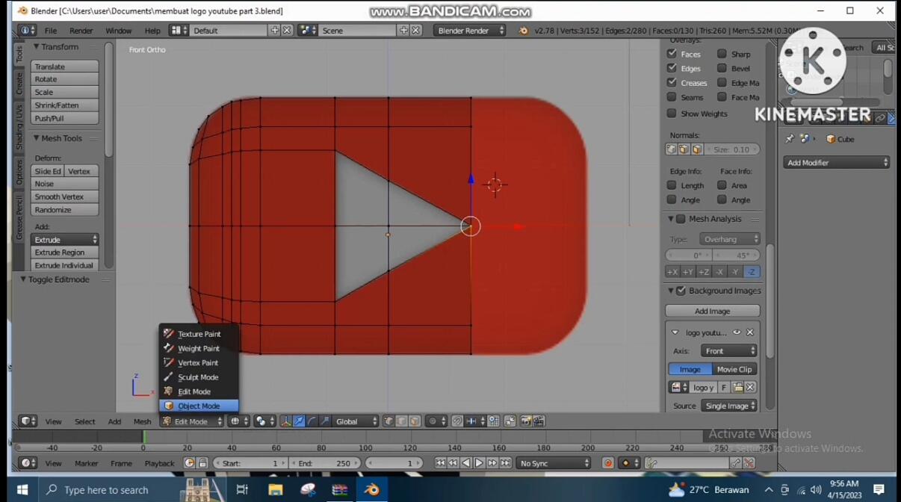Open the File menu
The height and width of the screenshot is (502, 901).
tap(50, 31)
